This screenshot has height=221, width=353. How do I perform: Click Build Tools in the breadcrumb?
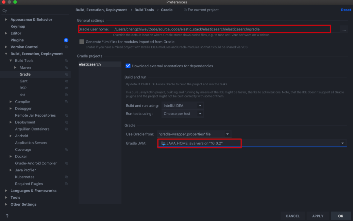[x=144, y=10]
